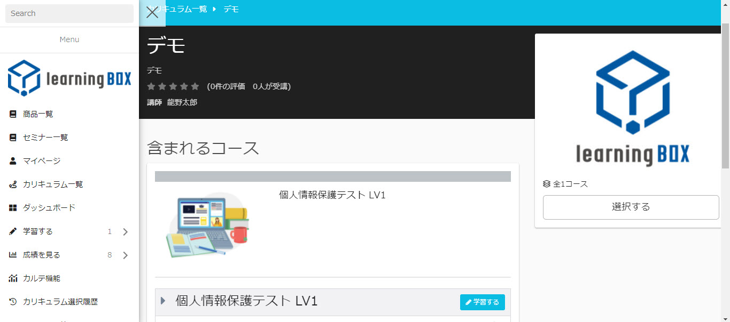Open カリキュラム一覧 from the sidebar menu

click(53, 184)
